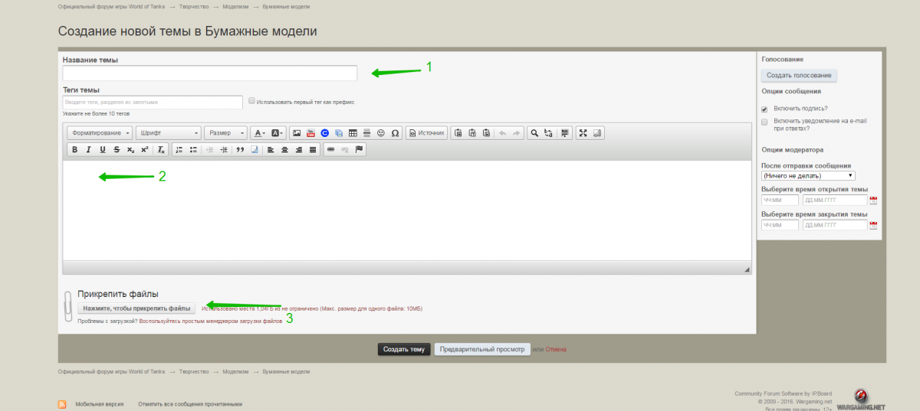Viewport: 920px width, 411px height.
Task: Open Творчество in top breadcrumb
Action: (x=194, y=6)
